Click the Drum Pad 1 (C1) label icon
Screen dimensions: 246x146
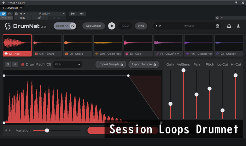pyautogui.click(x=23, y=65)
